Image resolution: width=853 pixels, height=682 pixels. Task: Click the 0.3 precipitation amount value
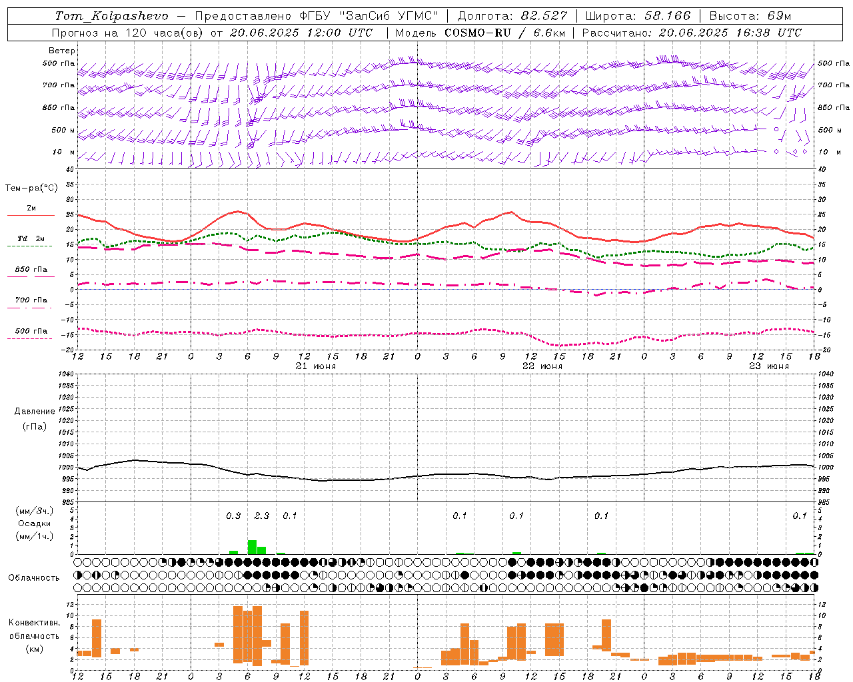coord(233,515)
